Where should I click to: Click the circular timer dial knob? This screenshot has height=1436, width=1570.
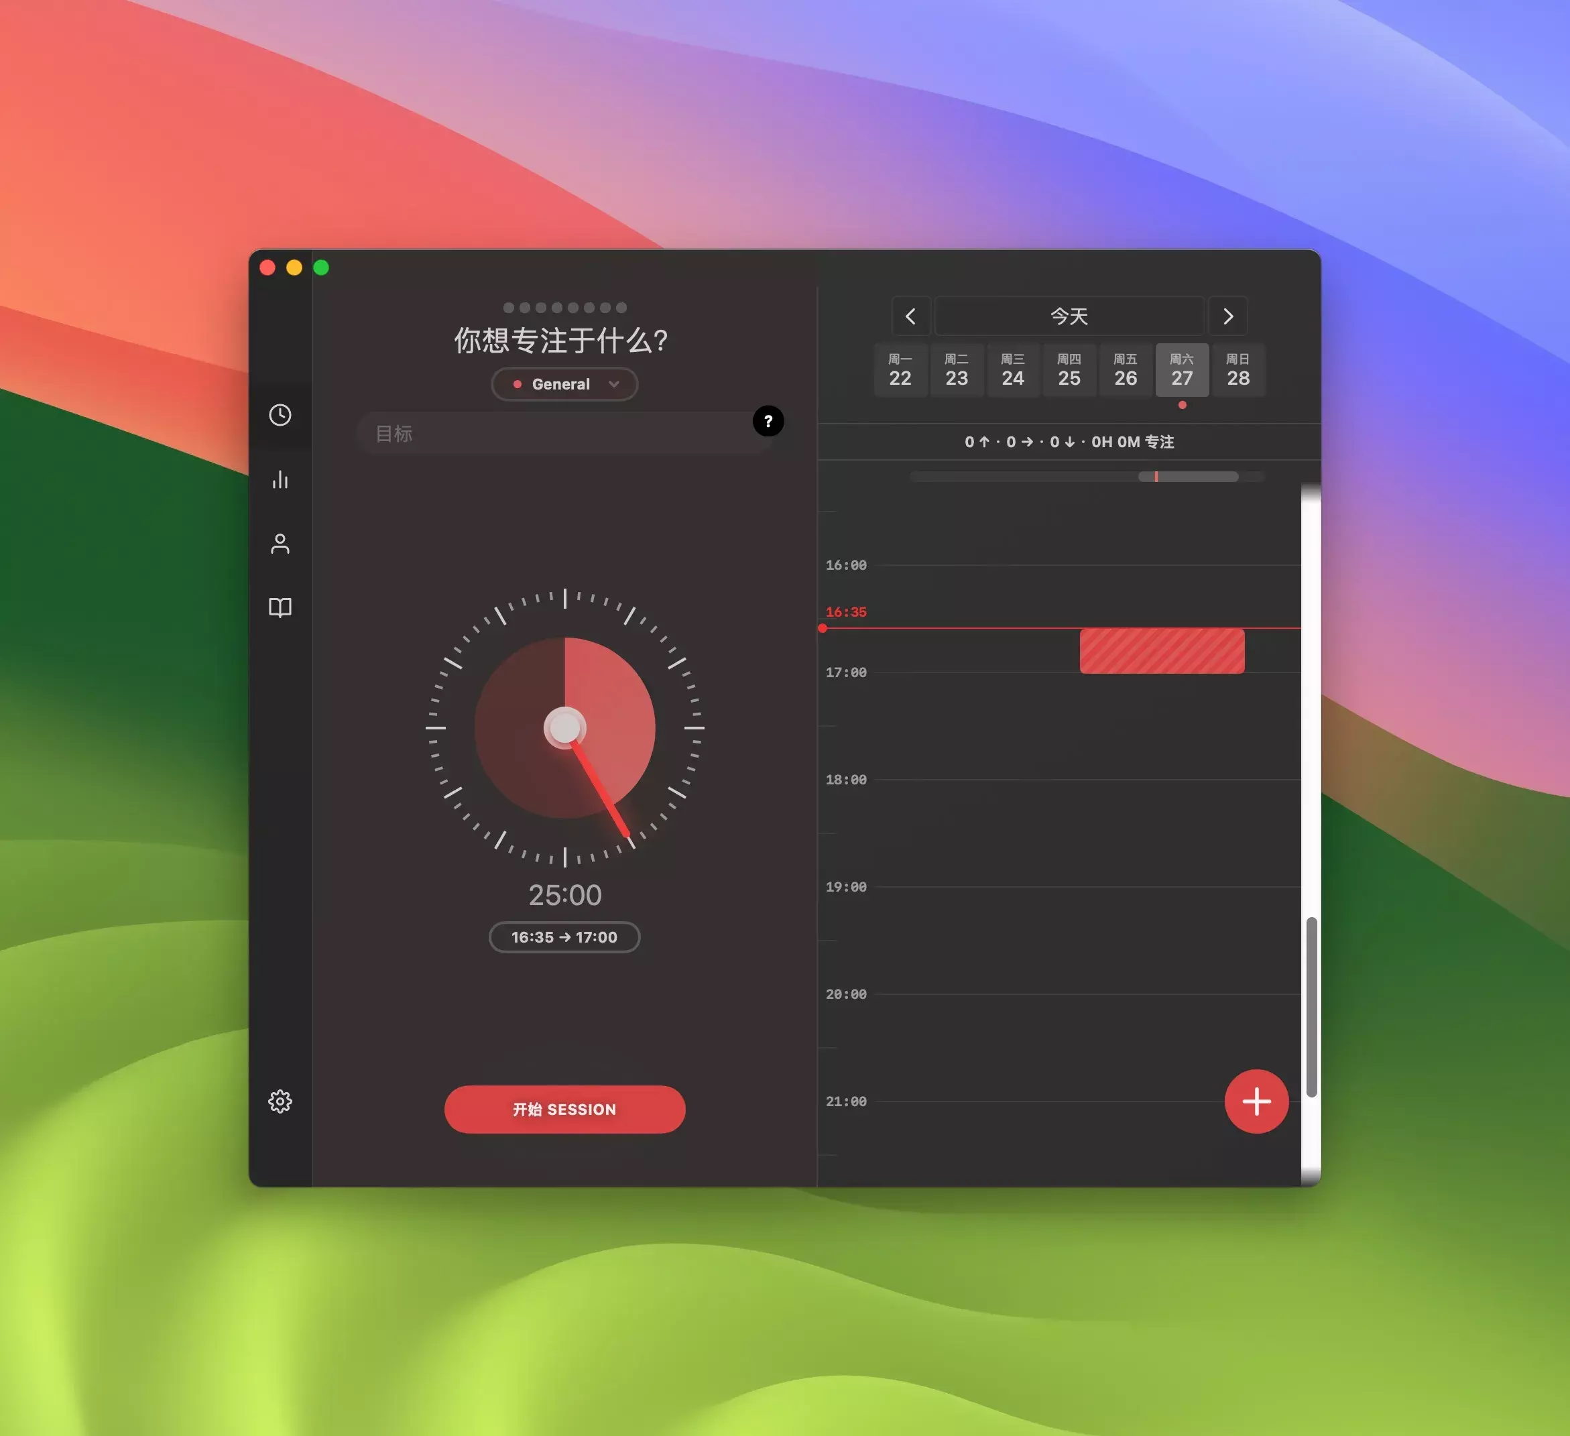coord(564,727)
